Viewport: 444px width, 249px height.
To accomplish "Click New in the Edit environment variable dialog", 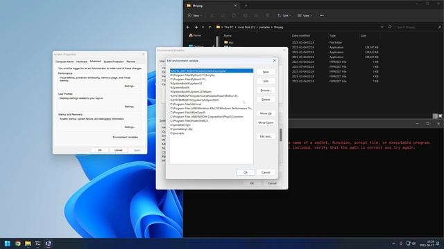I will pyautogui.click(x=266, y=72).
